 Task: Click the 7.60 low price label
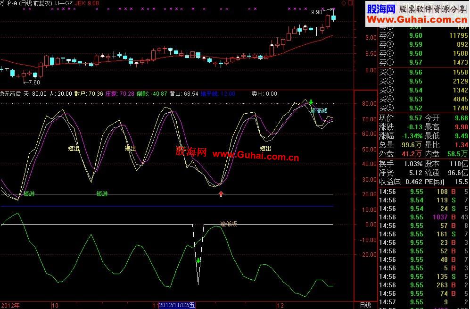34,82
